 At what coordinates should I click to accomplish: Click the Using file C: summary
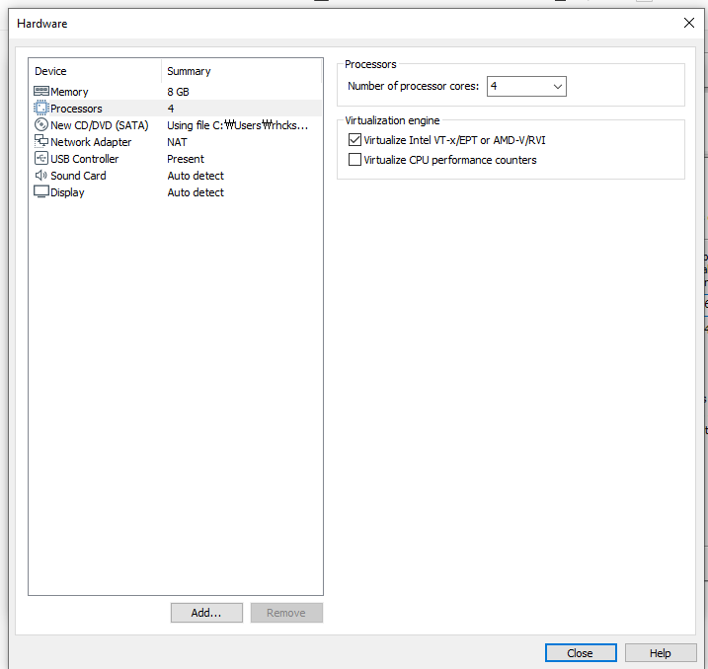pyautogui.click(x=238, y=125)
